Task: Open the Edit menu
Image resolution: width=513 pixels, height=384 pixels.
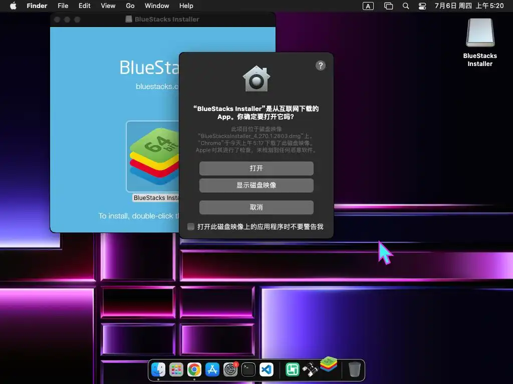Action: (x=84, y=6)
